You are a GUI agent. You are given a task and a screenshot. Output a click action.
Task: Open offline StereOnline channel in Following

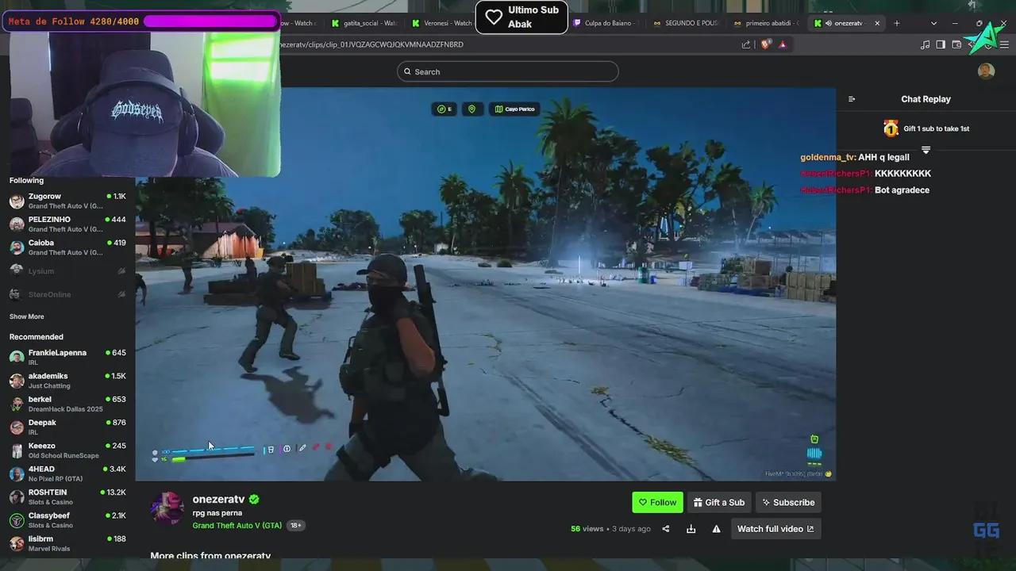pos(67,294)
